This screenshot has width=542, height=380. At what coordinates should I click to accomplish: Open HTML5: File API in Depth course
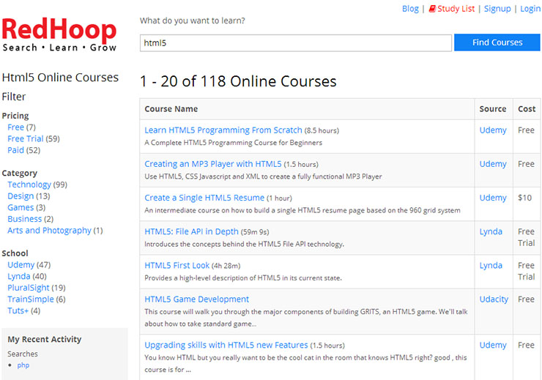tap(192, 231)
